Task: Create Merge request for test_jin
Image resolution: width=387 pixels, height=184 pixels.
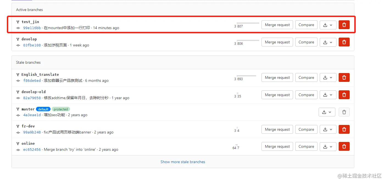Action: (277, 25)
